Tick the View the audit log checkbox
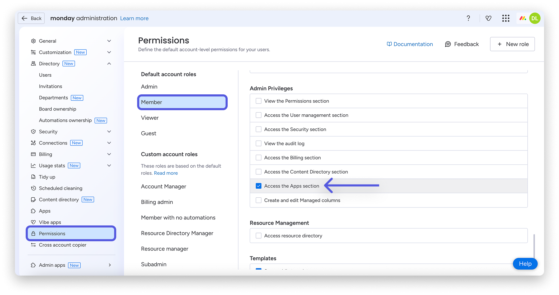Viewport: 559px width, 295px height. 259,144
